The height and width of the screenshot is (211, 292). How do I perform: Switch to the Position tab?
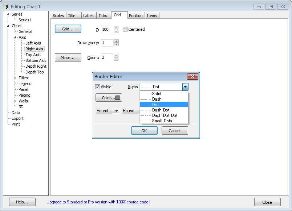pyautogui.click(x=135, y=15)
